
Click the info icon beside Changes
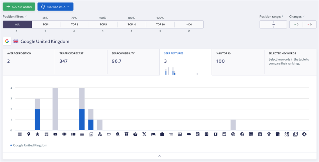pos(304,16)
